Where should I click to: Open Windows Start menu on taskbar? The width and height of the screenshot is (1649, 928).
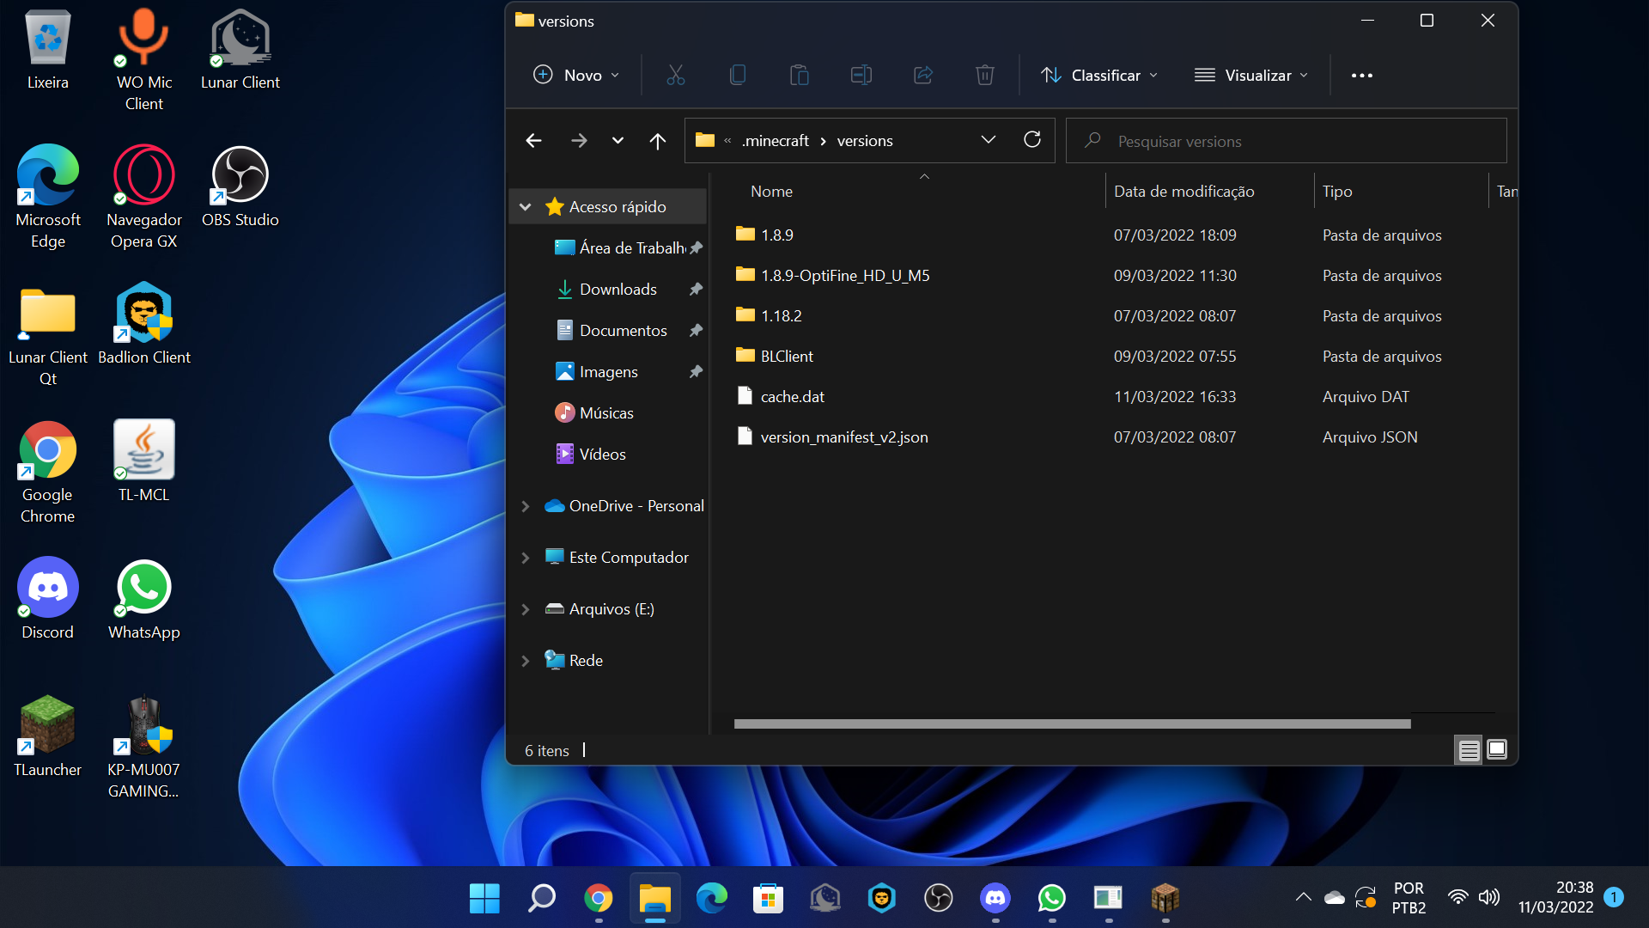point(484,899)
